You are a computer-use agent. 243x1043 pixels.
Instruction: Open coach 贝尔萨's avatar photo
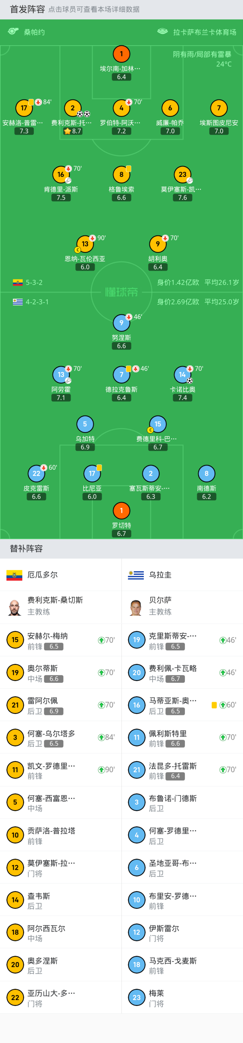136,607
